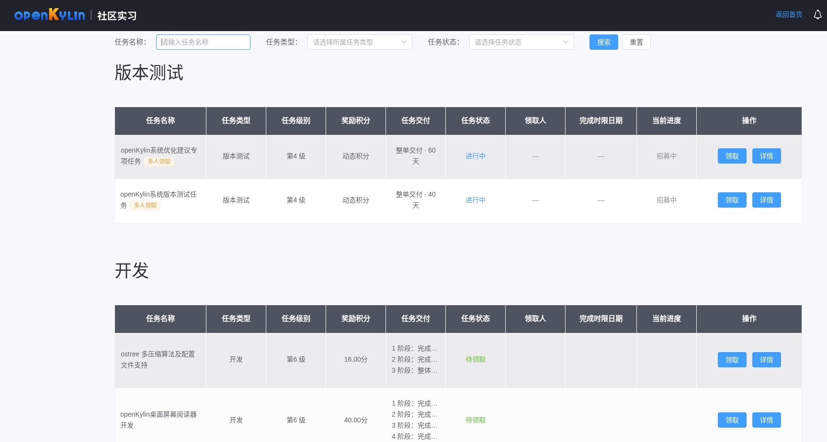Open 详情 for openKylin桌面屏幕阅读器开发
Image resolution: width=827 pixels, height=442 pixels.
point(766,420)
